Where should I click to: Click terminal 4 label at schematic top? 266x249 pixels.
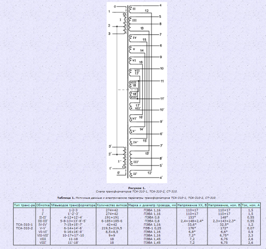click(160, 5)
